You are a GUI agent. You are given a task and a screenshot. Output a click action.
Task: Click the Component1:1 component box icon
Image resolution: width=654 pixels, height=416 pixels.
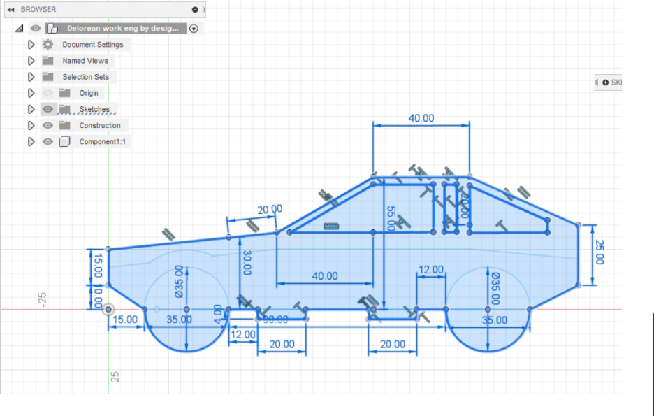pyautogui.click(x=65, y=141)
